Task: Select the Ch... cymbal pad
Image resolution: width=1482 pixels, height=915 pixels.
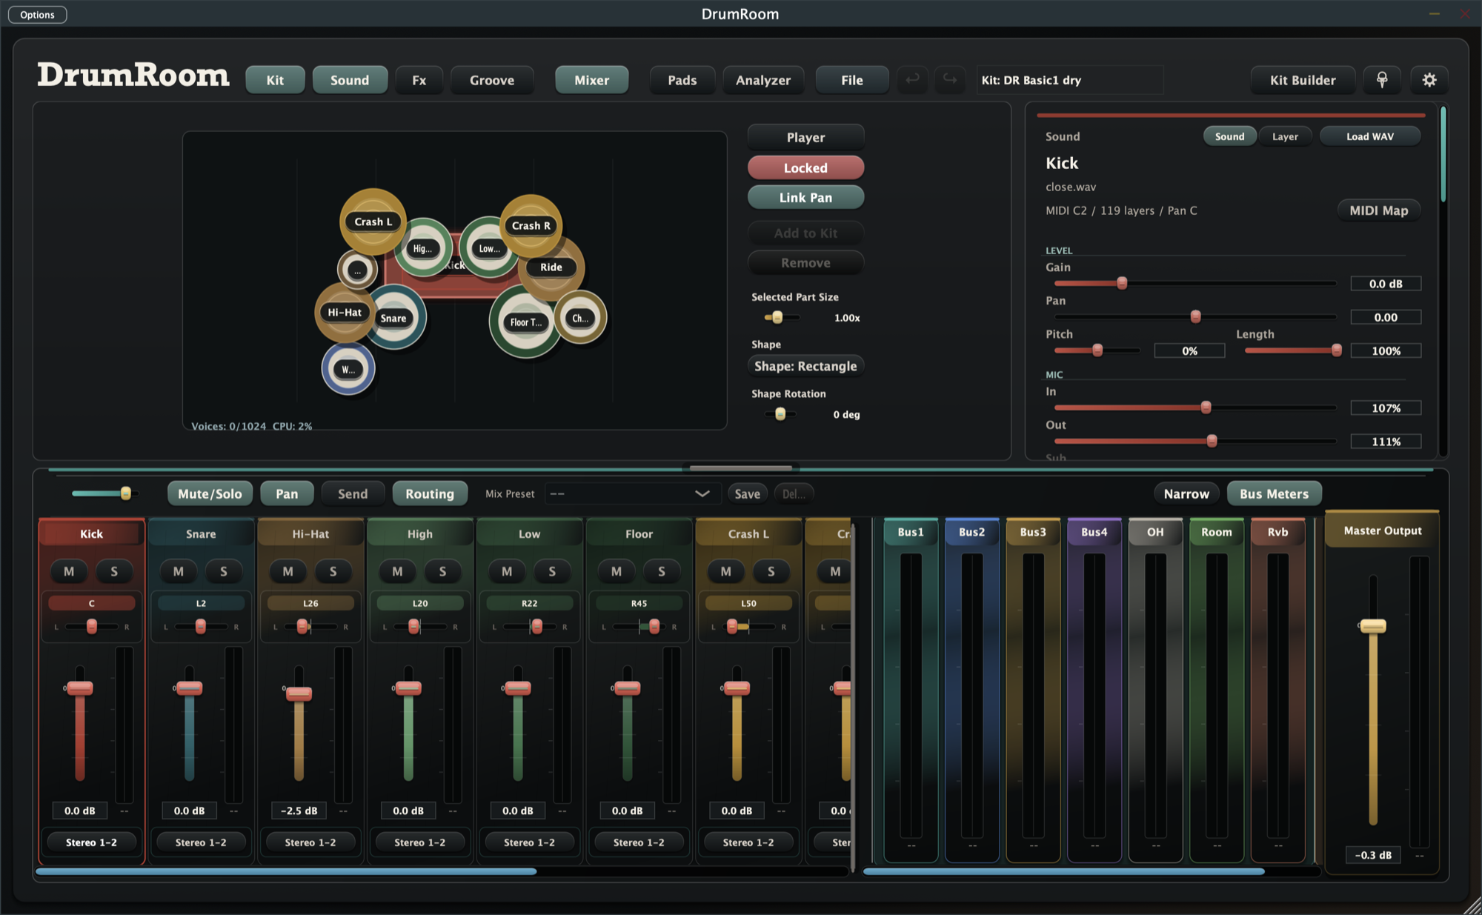Action: [580, 319]
